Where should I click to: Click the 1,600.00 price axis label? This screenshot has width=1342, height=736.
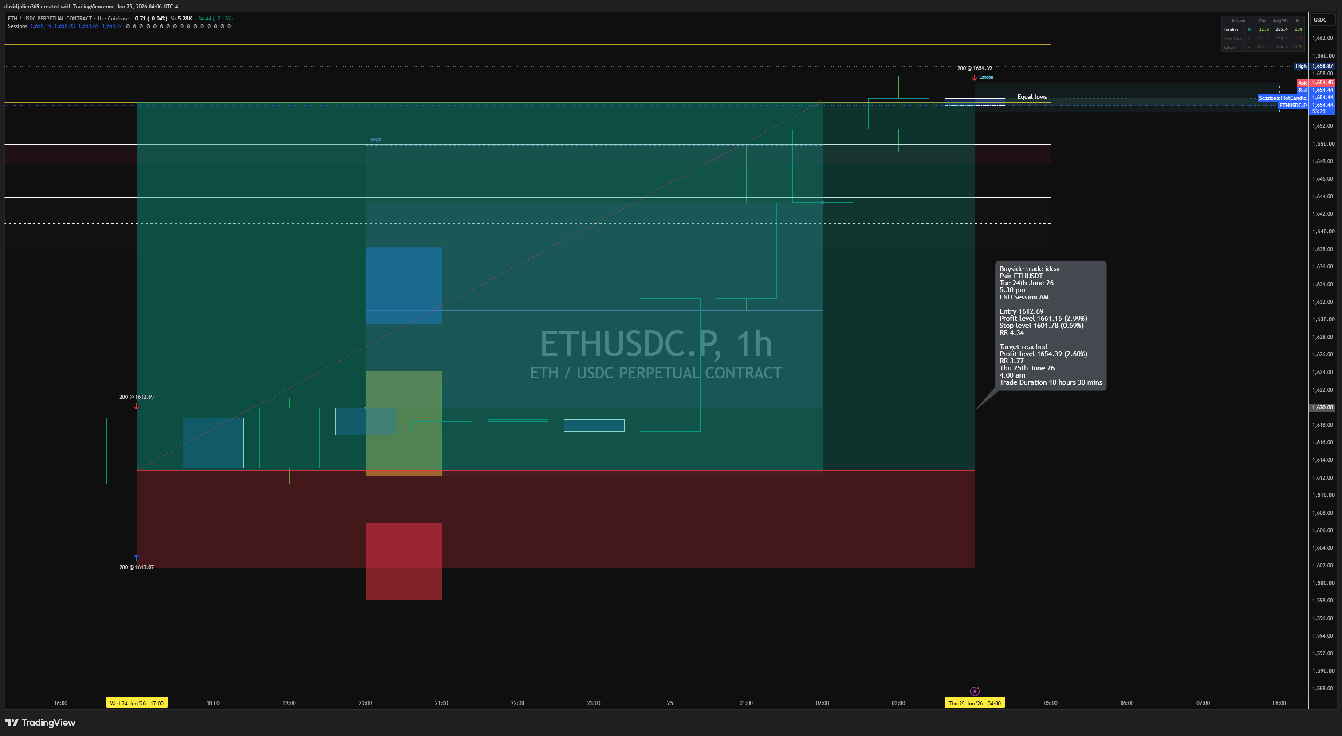pyautogui.click(x=1323, y=583)
